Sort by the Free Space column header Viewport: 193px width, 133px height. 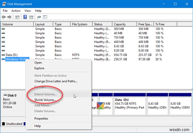click(x=145, y=24)
